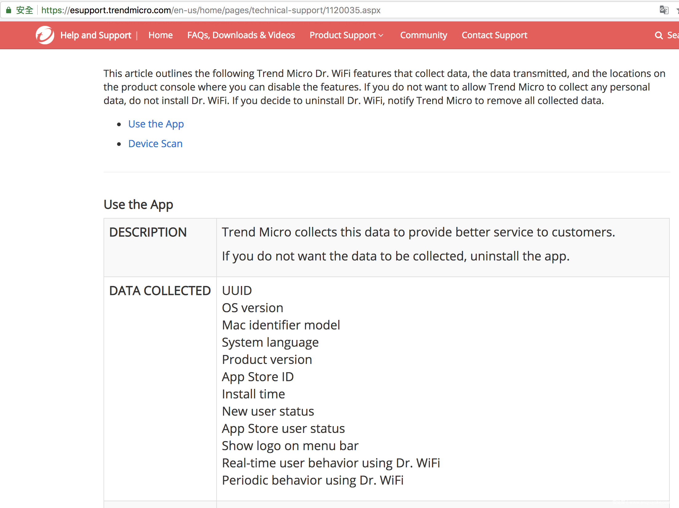
Task: Click the Trend Micro logo icon
Action: point(45,35)
